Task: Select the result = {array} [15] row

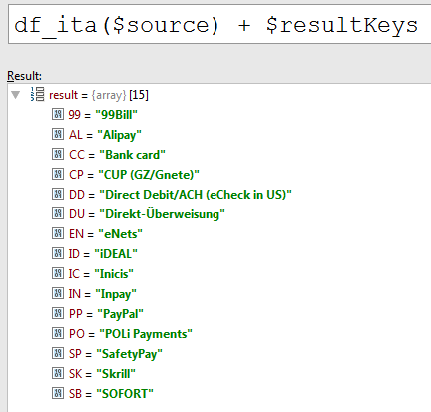Action: [99, 95]
